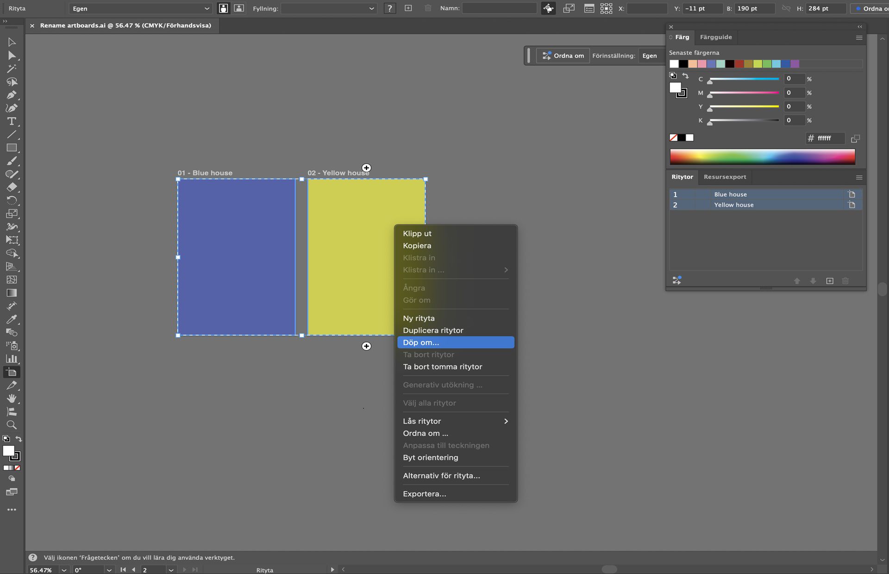Select the Type tool
889x574 pixels.
tap(12, 121)
